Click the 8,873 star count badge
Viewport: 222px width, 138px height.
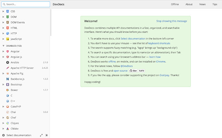pyautogui.click(x=142, y=71)
